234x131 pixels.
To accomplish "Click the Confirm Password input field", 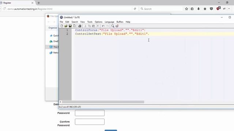I will (90, 122).
